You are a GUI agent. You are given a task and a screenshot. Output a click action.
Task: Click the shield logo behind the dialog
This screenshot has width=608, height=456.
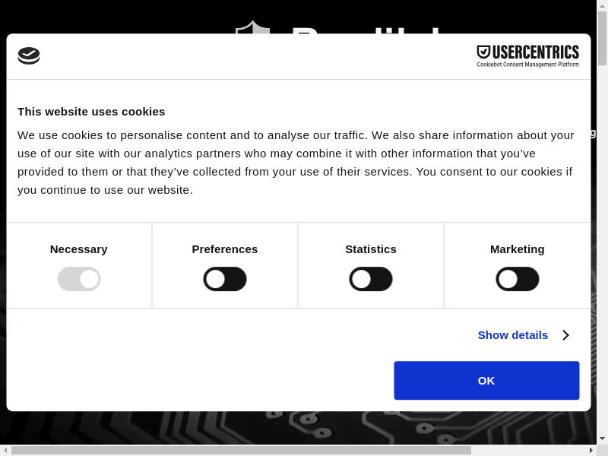tap(252, 27)
